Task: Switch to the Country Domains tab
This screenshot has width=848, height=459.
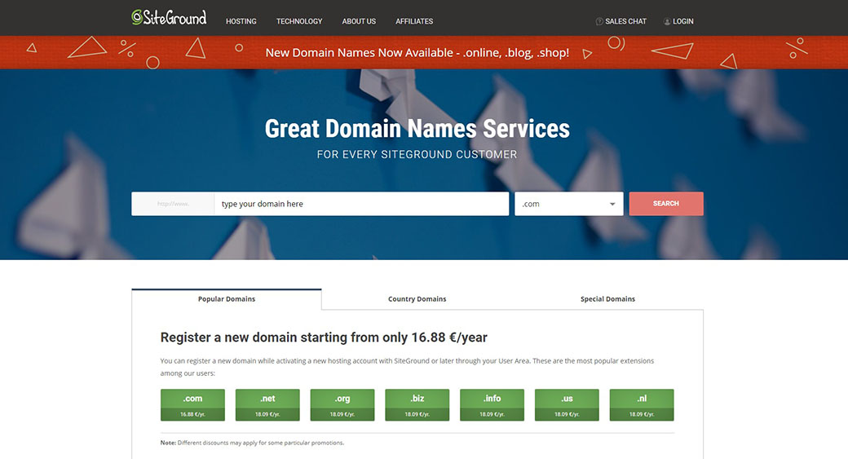Action: [417, 299]
